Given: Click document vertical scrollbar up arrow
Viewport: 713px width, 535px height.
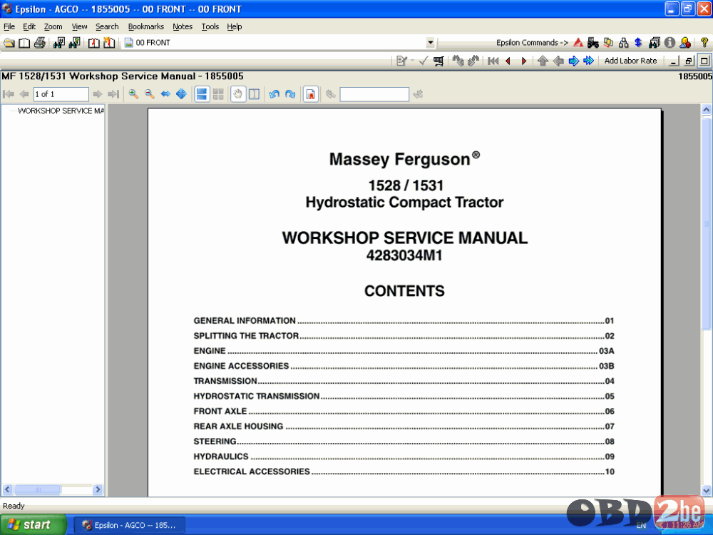Looking at the screenshot, I should click(706, 110).
